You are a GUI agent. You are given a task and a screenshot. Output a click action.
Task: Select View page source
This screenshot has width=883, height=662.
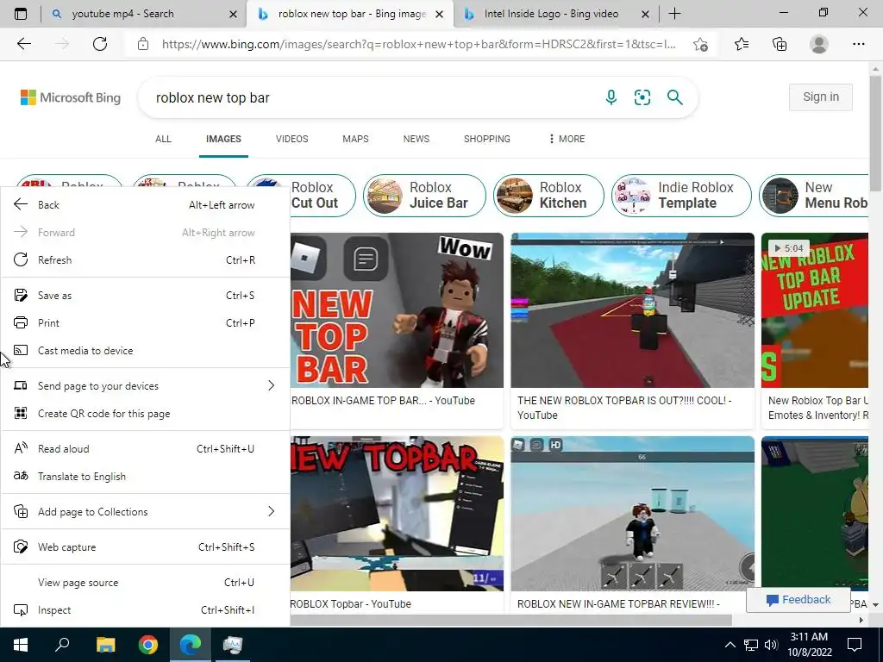[x=145, y=582]
